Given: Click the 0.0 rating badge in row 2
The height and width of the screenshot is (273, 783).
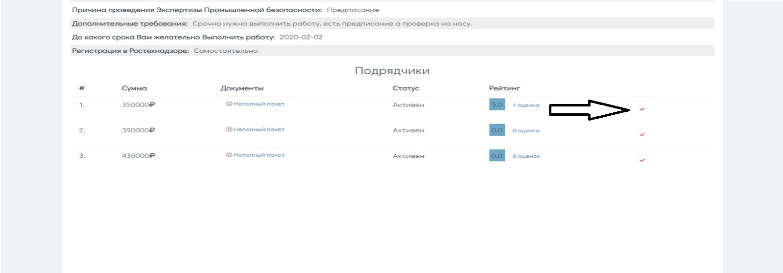Looking at the screenshot, I should pyautogui.click(x=497, y=130).
